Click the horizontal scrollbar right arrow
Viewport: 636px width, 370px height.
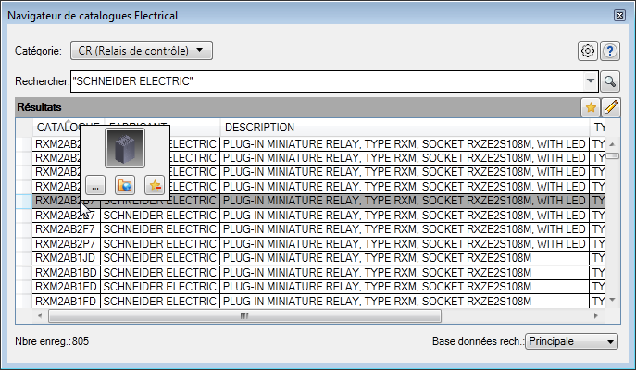point(595,315)
